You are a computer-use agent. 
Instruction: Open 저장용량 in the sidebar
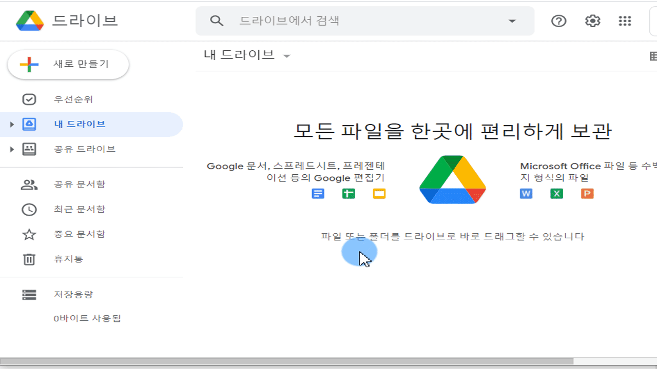(73, 295)
